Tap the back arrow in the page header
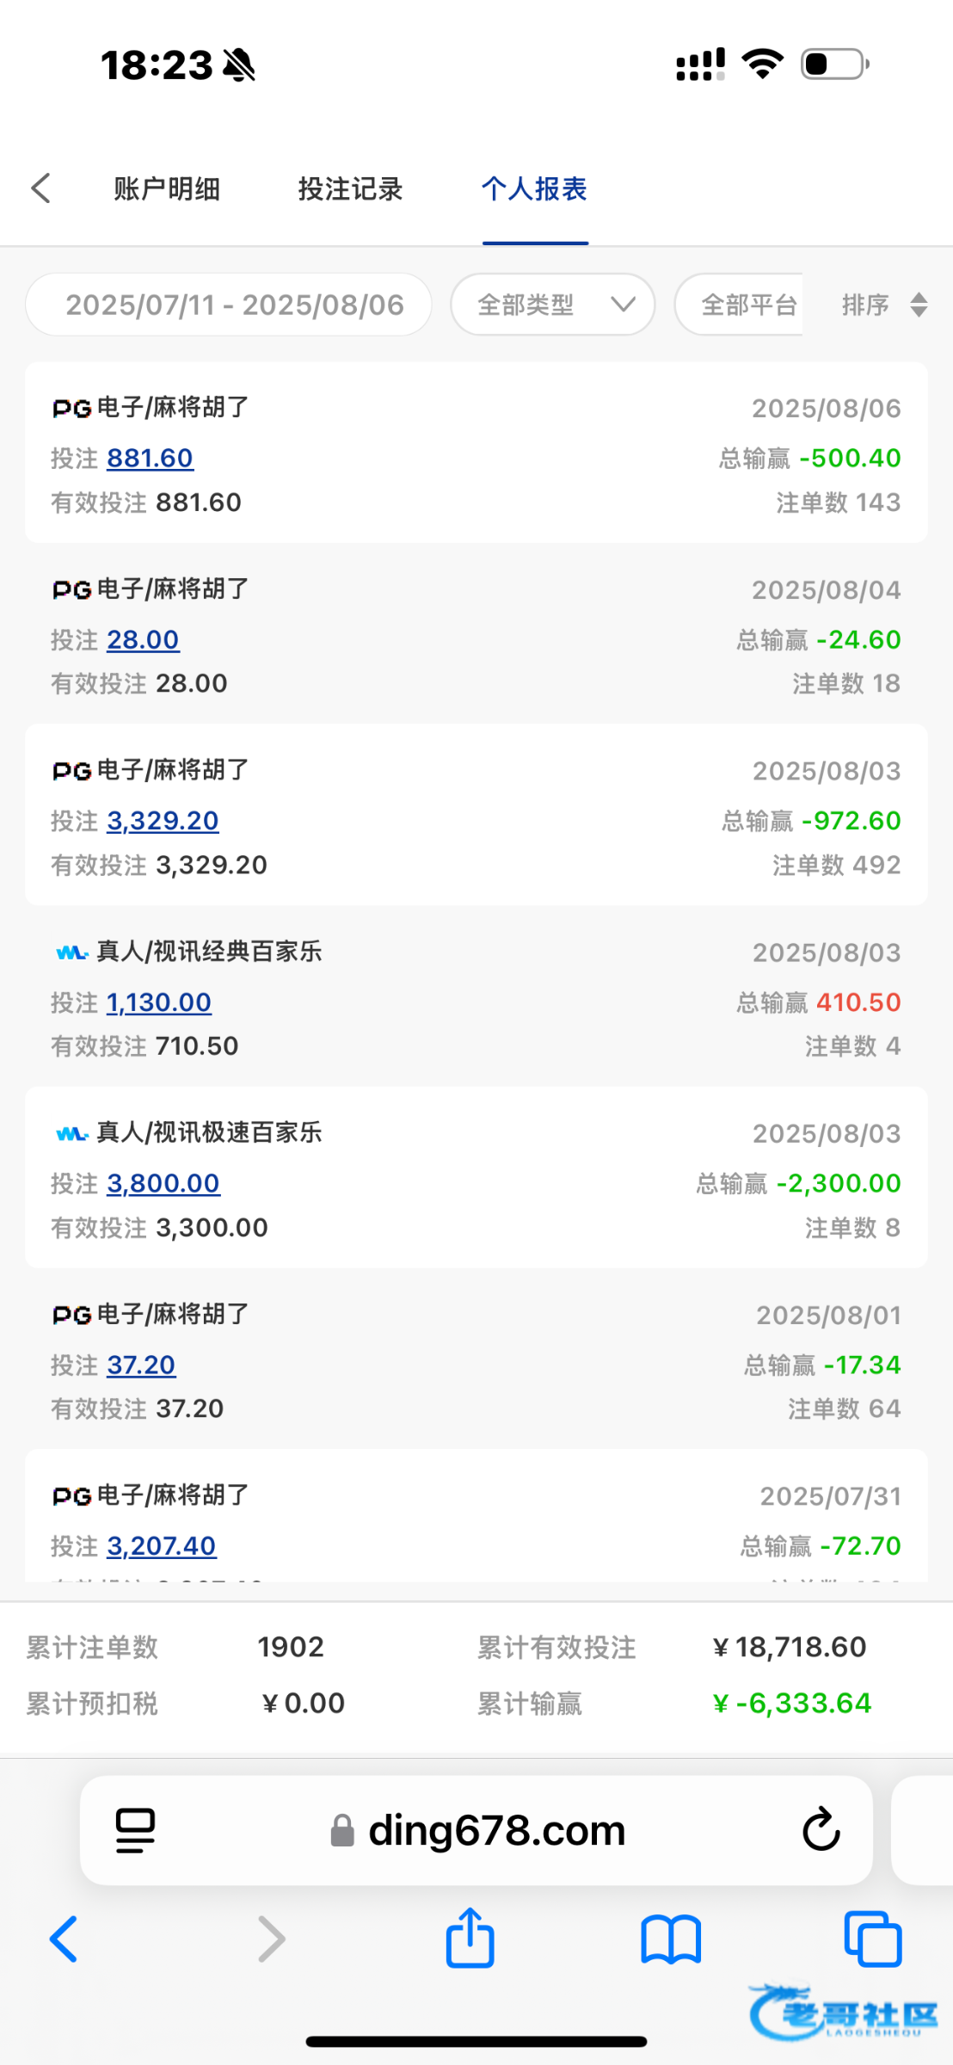This screenshot has width=953, height=2065. click(x=41, y=188)
